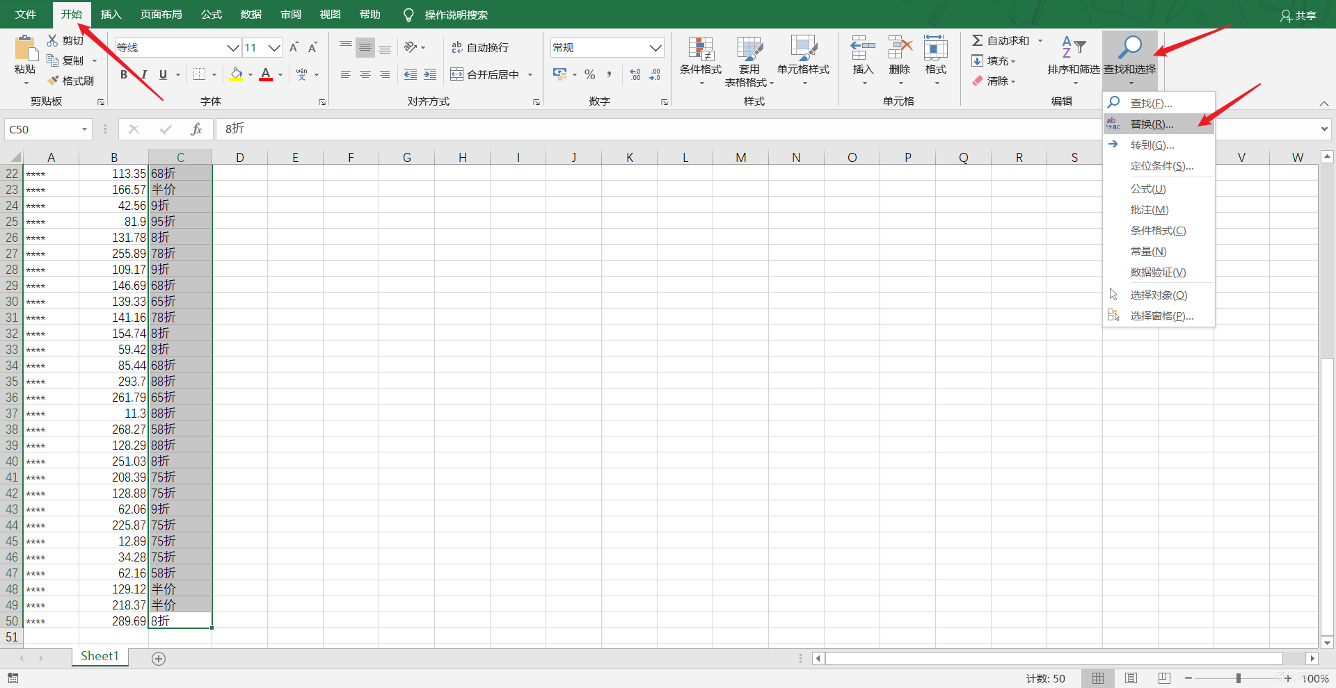Align text to the left

[x=346, y=74]
